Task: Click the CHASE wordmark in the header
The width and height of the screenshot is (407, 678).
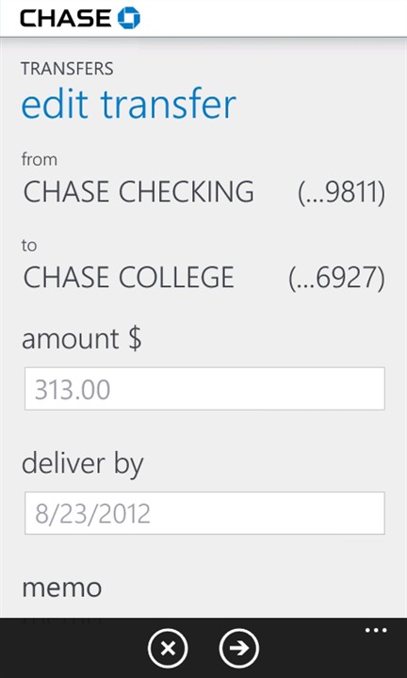Action: pyautogui.click(x=65, y=19)
